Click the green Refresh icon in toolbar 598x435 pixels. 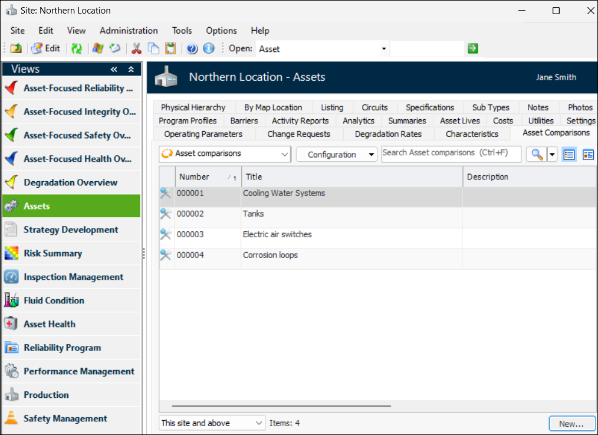click(x=76, y=49)
